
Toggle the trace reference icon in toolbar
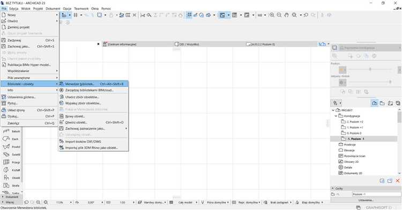click(x=99, y=15)
